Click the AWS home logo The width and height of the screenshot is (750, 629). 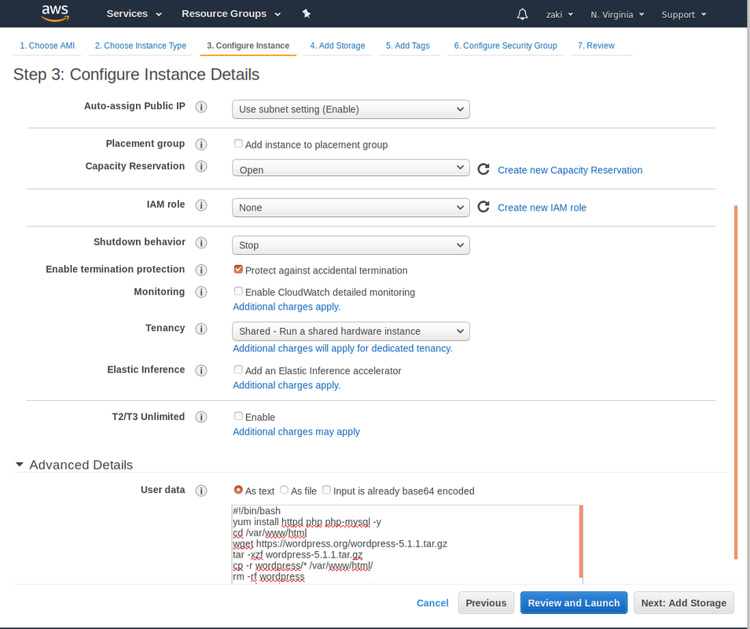(x=54, y=13)
